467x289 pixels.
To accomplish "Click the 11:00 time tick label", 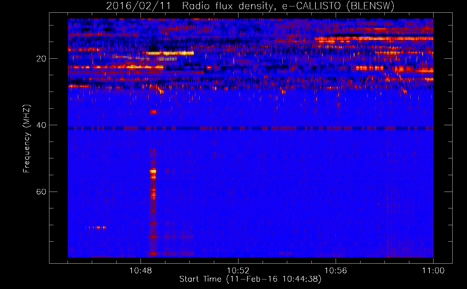I will (x=433, y=271).
